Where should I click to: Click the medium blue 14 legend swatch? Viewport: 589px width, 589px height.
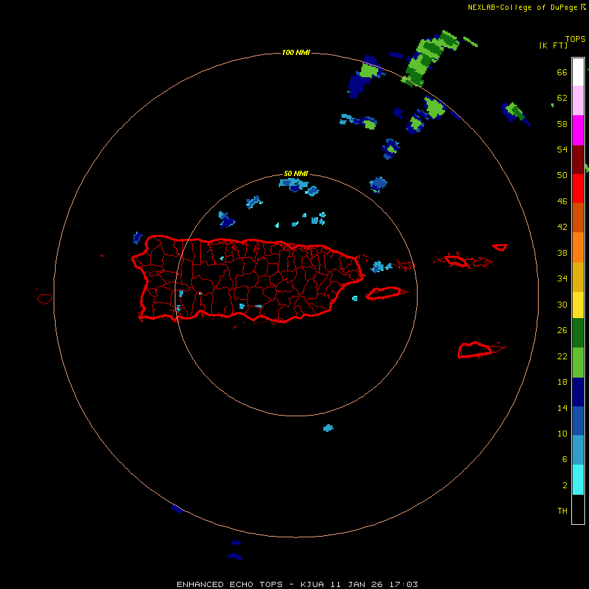pyautogui.click(x=578, y=421)
